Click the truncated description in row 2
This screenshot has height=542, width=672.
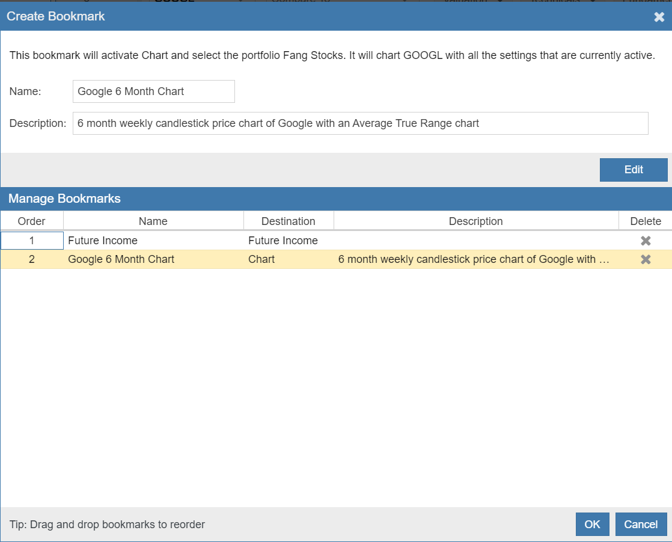click(x=474, y=259)
